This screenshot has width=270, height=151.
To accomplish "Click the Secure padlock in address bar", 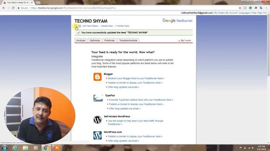I will [19, 8].
